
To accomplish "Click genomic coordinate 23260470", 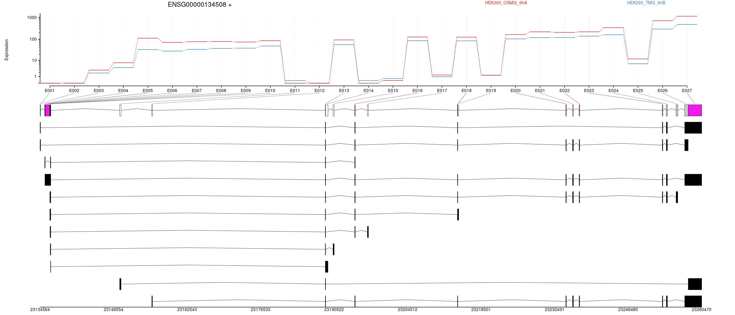I will (702, 309).
